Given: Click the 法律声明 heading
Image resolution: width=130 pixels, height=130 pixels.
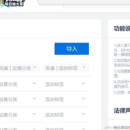Looking at the screenshot, I should pos(122,110).
